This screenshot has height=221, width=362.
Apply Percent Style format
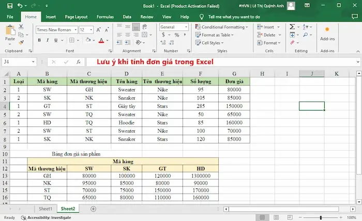point(177,35)
